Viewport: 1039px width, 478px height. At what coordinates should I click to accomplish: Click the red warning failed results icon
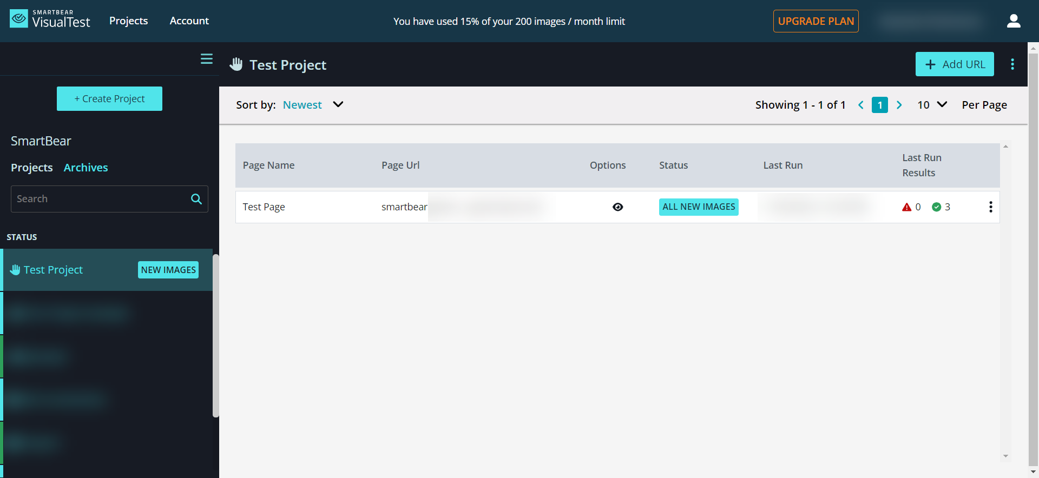coord(906,207)
